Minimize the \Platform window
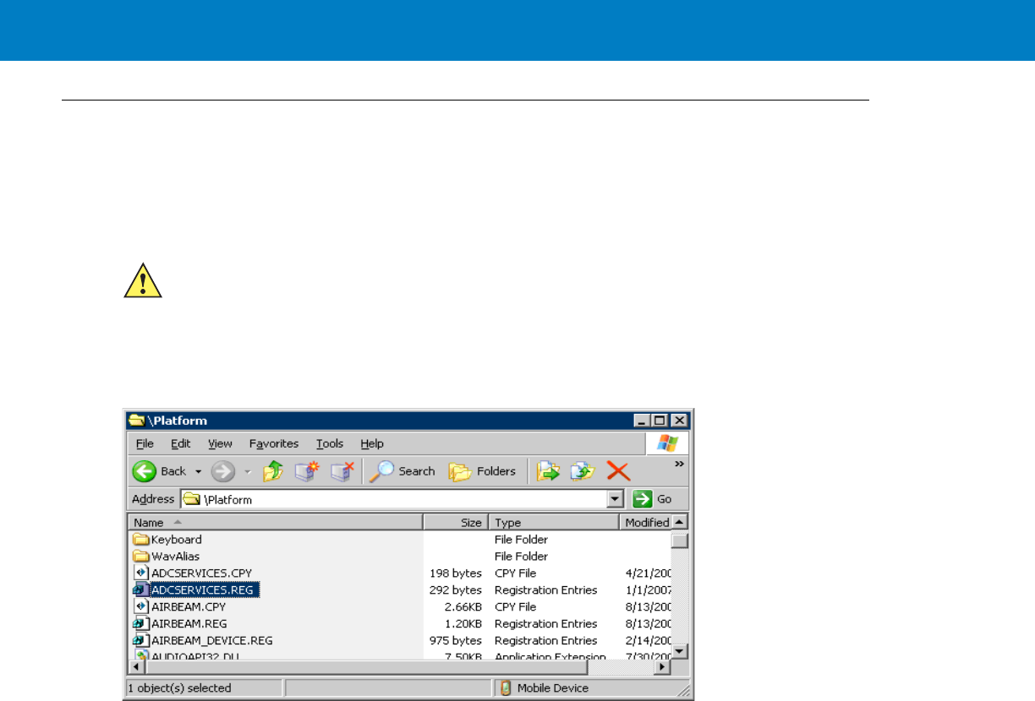 click(x=643, y=421)
